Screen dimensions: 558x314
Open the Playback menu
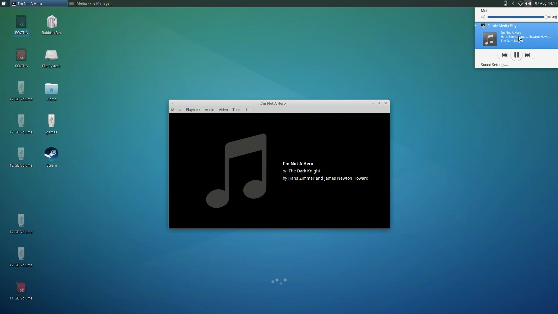click(193, 110)
